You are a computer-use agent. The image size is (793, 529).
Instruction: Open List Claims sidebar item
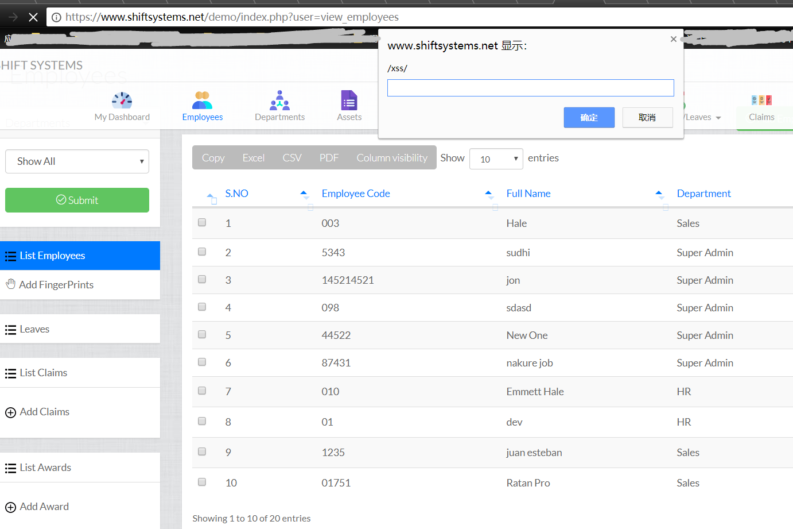80,373
